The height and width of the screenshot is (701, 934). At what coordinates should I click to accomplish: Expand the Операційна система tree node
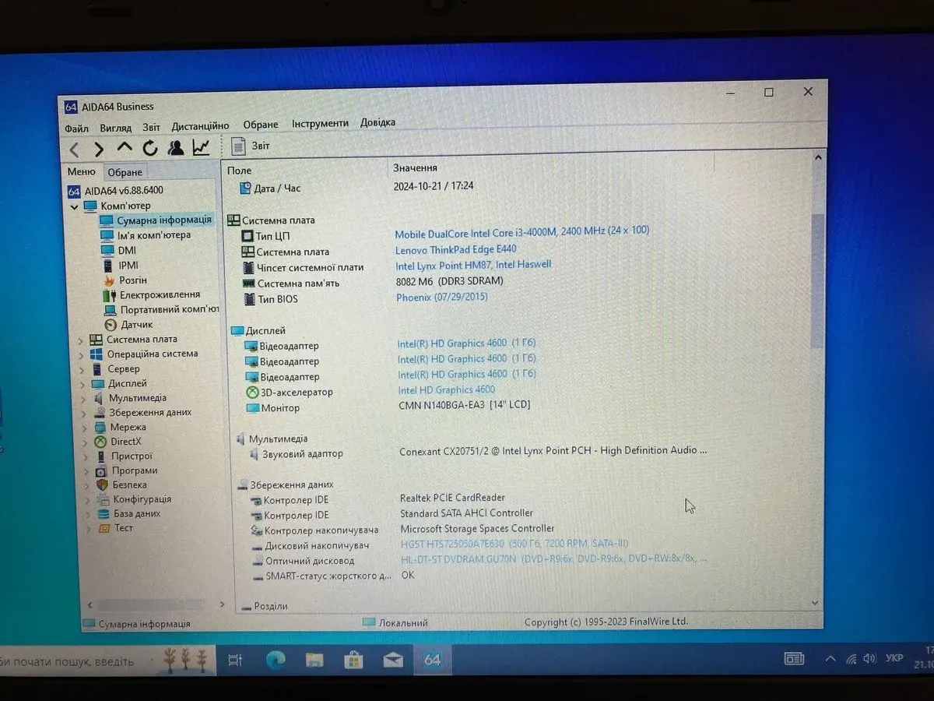point(81,354)
